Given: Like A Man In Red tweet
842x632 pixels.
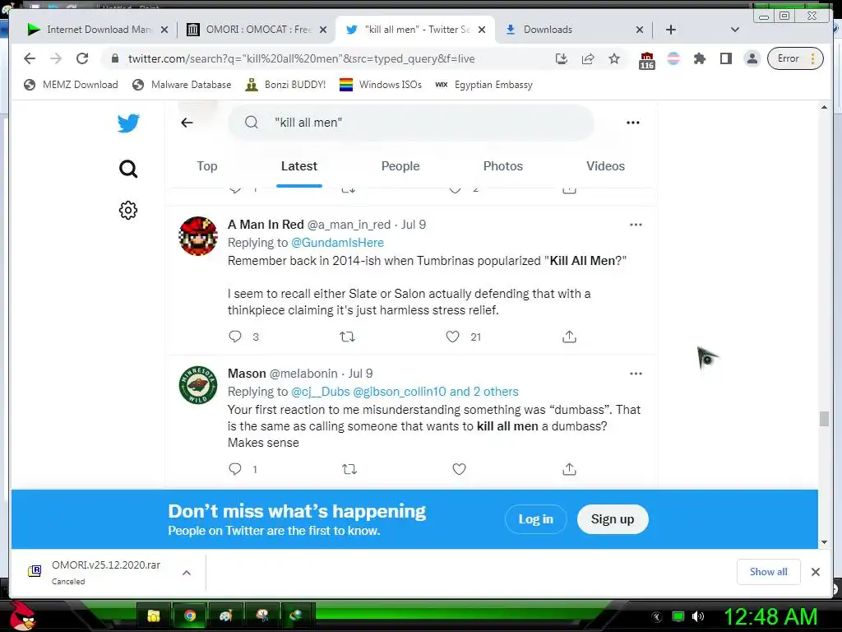Looking at the screenshot, I should (453, 337).
